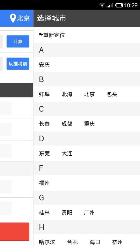Screen dimensions: 140x249
Task: Pick 重庆 under section C
Action: (x=89, y=124)
